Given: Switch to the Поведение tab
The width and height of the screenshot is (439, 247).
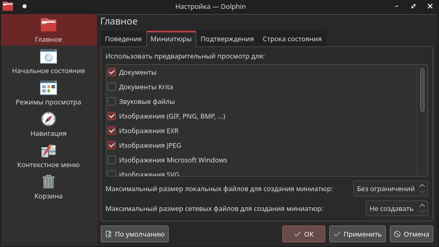Looking at the screenshot, I should (123, 39).
